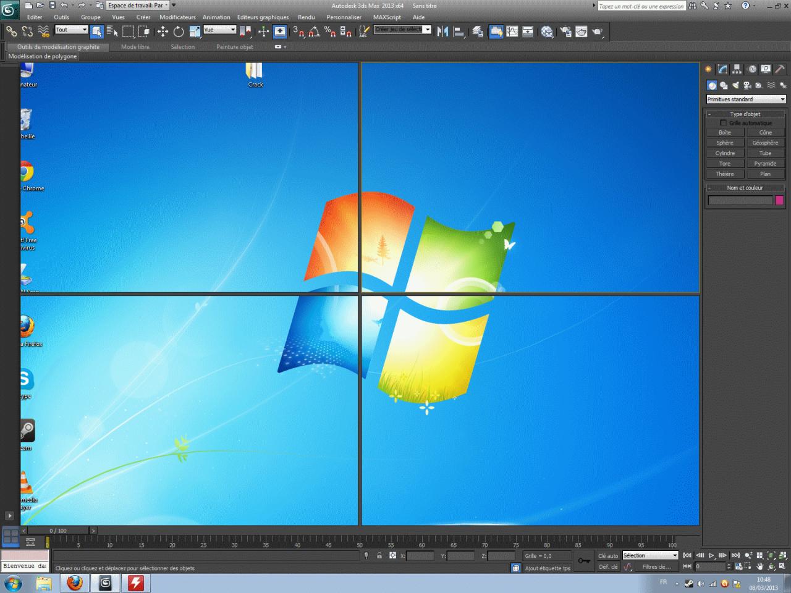Enable the Grille automatique checkbox
Image resolution: width=791 pixels, height=593 pixels.
(x=724, y=123)
